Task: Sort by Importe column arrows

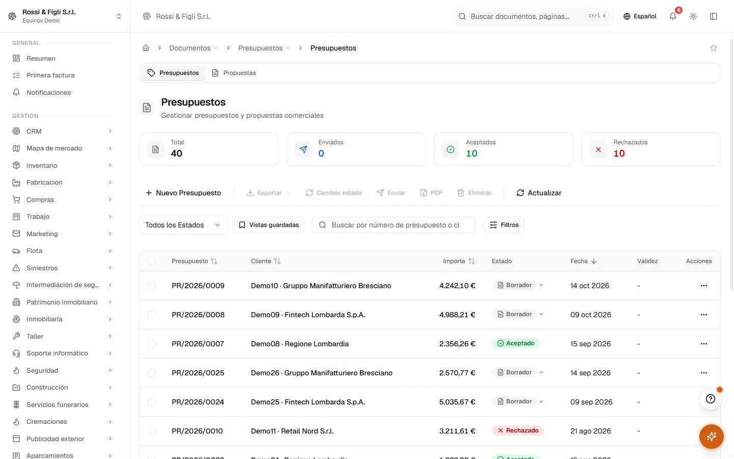Action: pyautogui.click(x=471, y=261)
